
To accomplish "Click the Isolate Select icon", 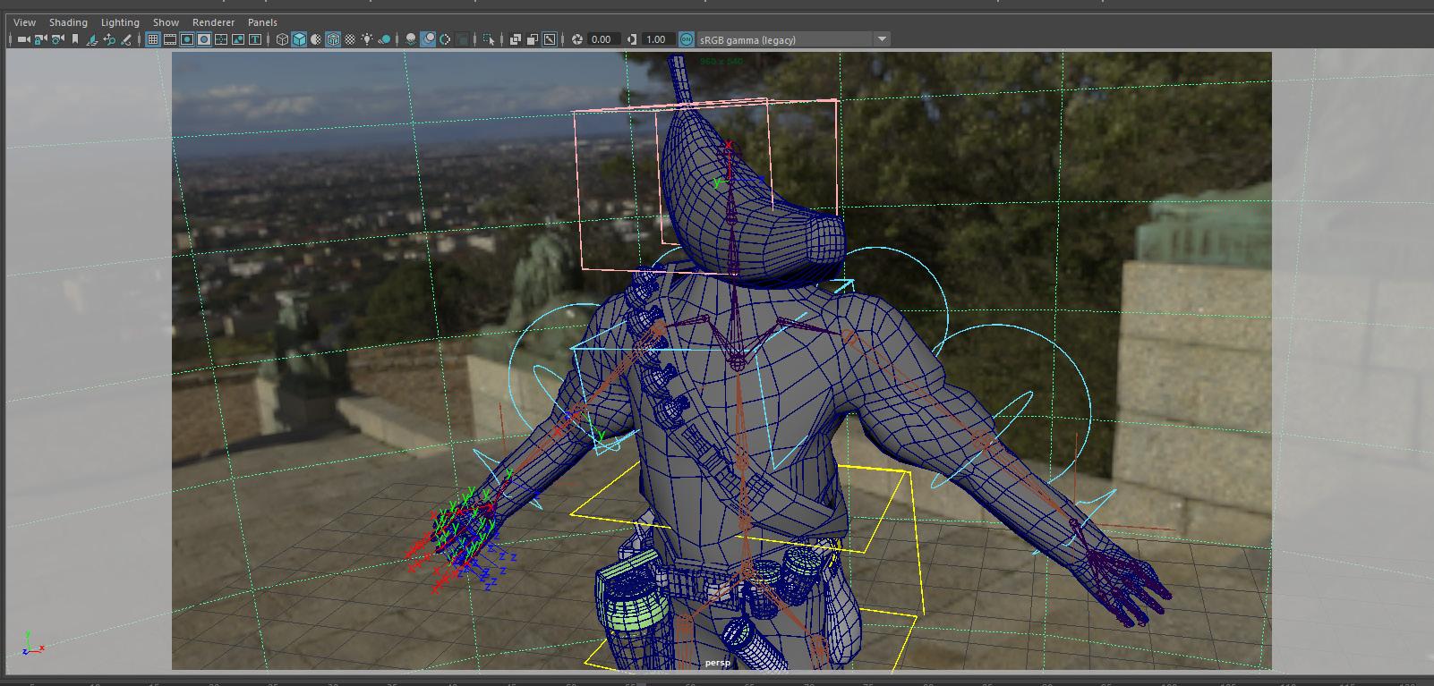I will (x=489, y=39).
